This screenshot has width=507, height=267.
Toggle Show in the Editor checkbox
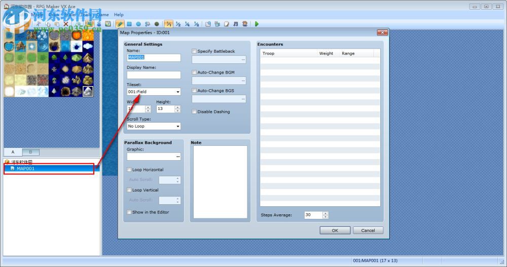click(x=129, y=212)
